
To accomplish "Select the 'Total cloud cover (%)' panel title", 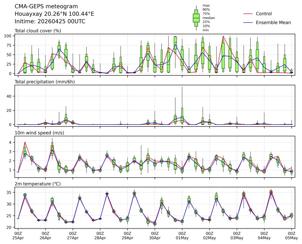I will [x=38, y=31].
